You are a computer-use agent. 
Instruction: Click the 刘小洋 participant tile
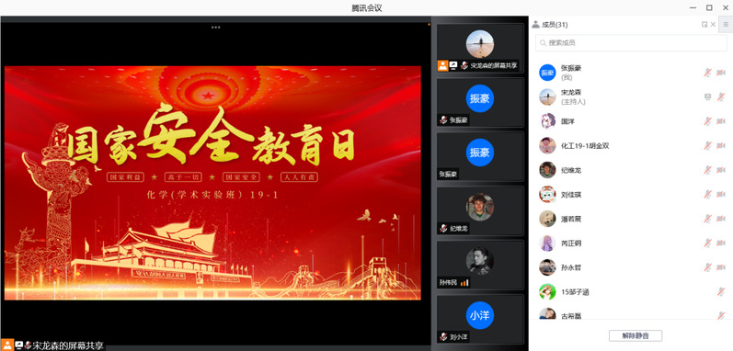[480, 319]
